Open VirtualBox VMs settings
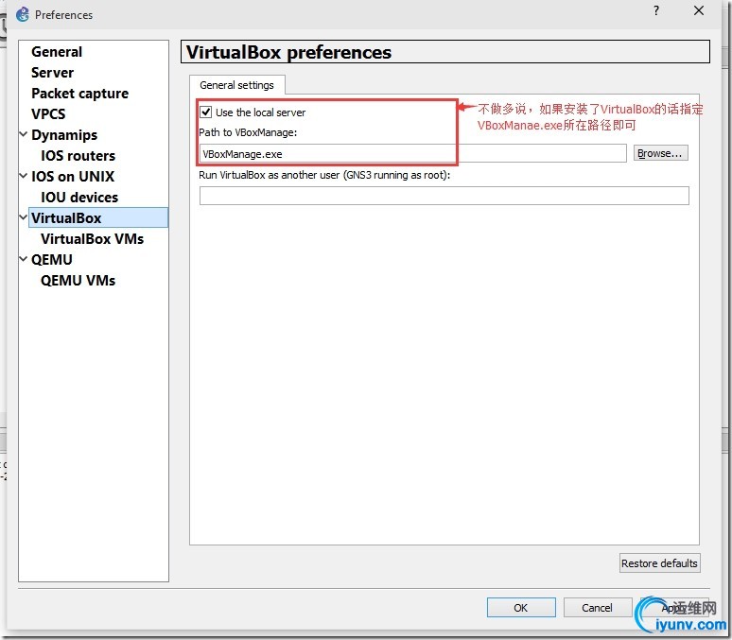 [92, 238]
